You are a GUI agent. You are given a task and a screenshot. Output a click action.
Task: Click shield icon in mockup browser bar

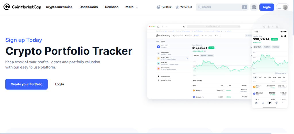184,27
